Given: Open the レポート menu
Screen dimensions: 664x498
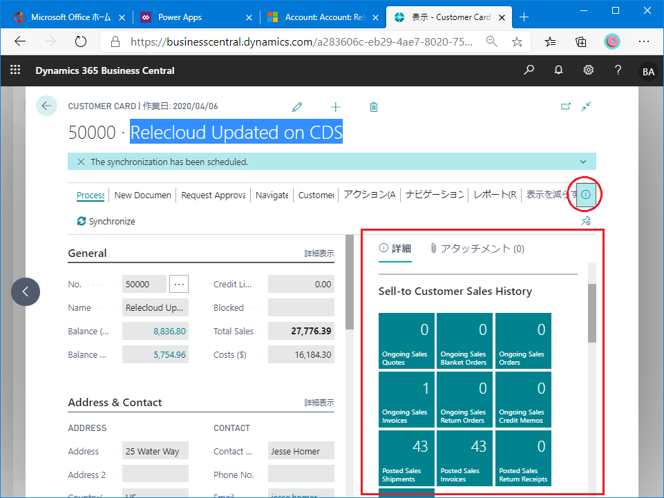Looking at the screenshot, I should pos(495,195).
